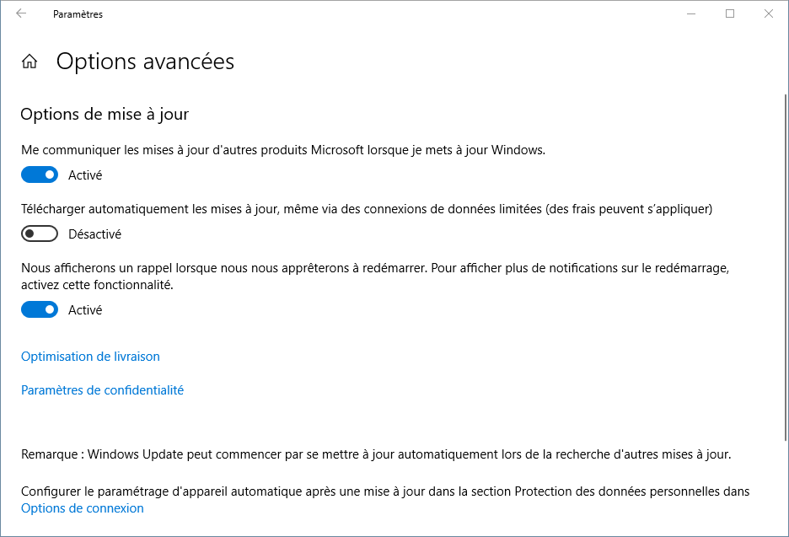Maximize the Paramètres window
Viewport: 789px width, 537px height.
coord(730,13)
